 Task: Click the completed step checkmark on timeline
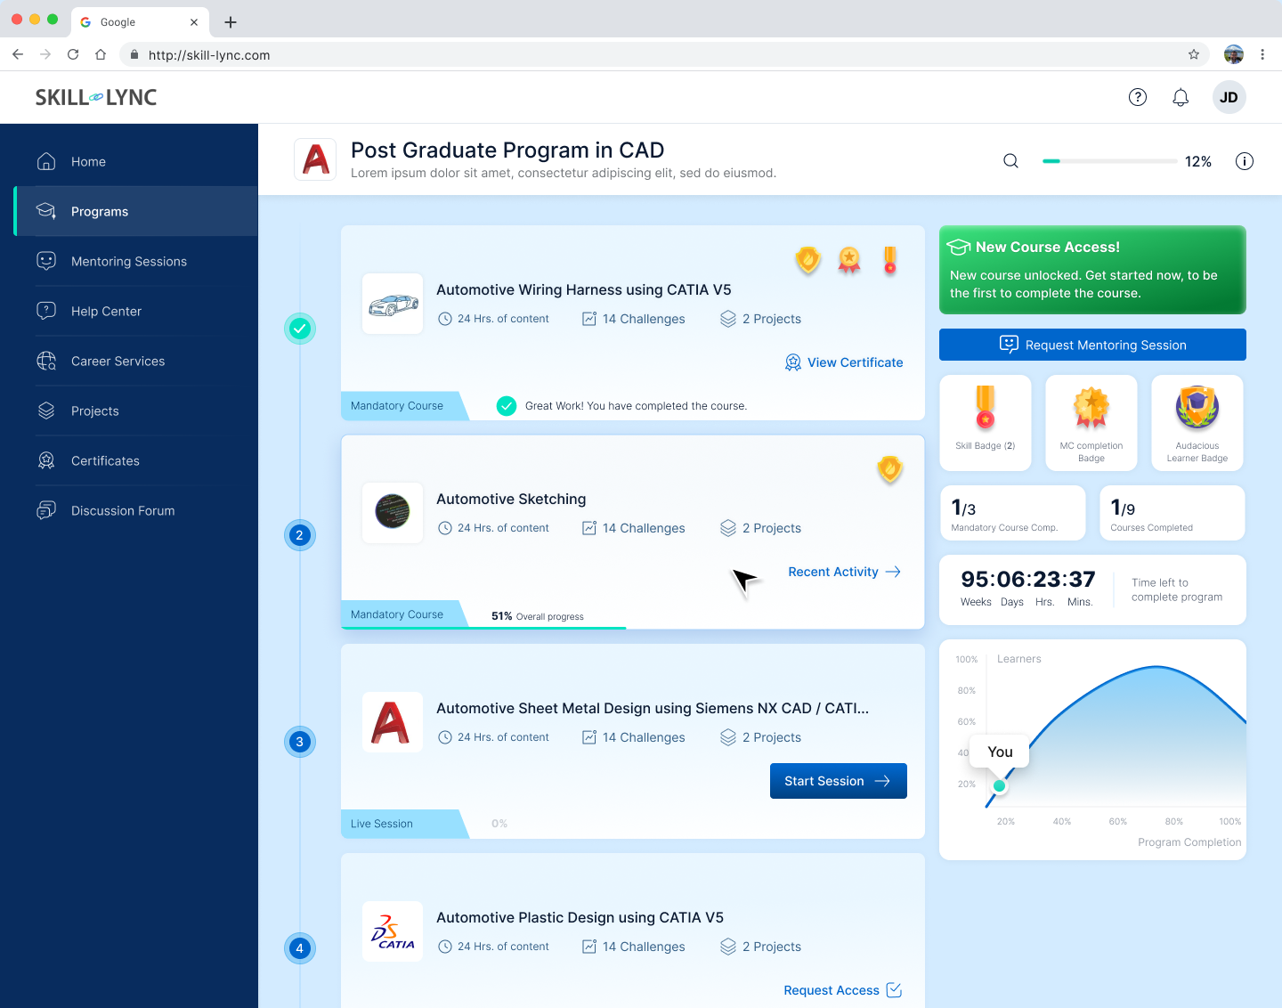coord(300,329)
